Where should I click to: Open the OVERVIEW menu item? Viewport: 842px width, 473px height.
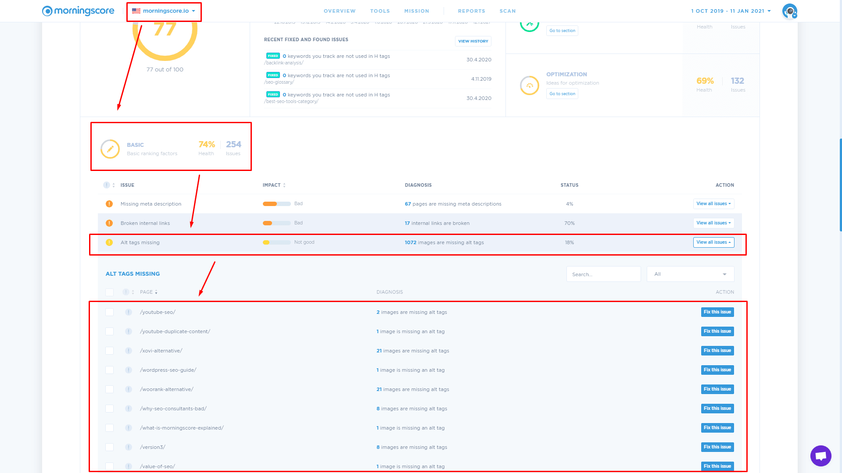pos(340,11)
